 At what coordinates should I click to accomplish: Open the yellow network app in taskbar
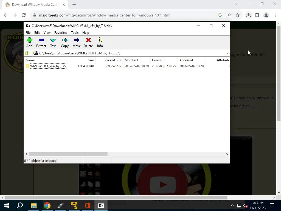[74, 206]
